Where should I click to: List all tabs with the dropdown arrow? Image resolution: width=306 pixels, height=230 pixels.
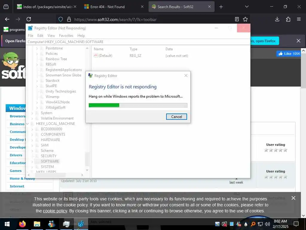247,7
